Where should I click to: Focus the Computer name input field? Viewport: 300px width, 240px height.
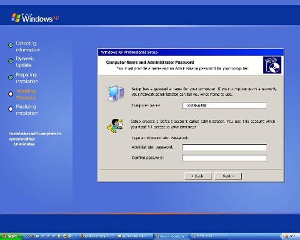click(225, 105)
